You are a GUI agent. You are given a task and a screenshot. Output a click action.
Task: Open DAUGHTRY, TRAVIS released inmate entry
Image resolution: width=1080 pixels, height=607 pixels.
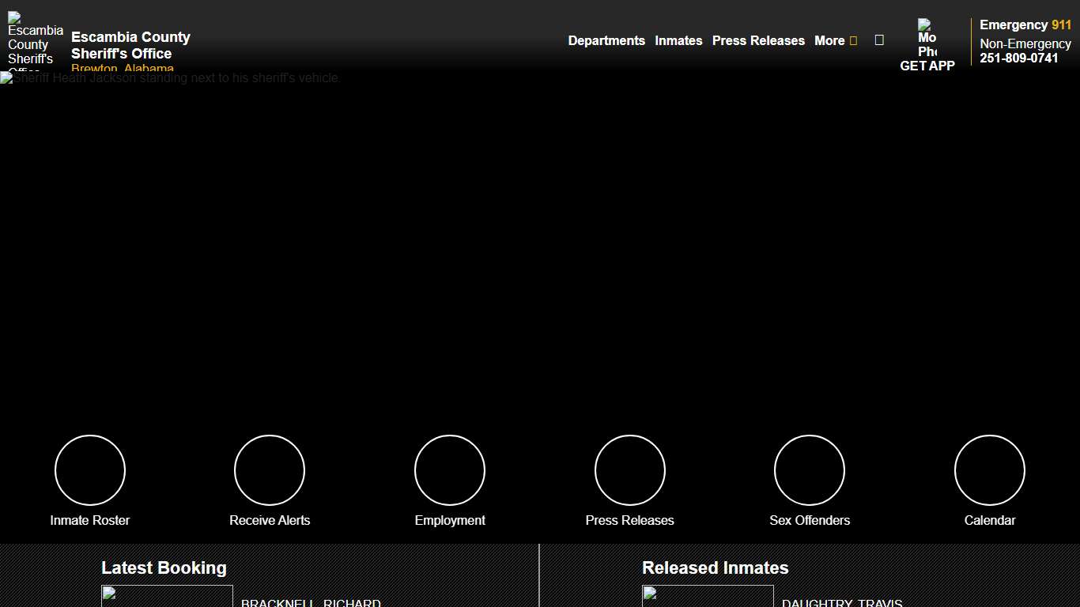(x=842, y=602)
